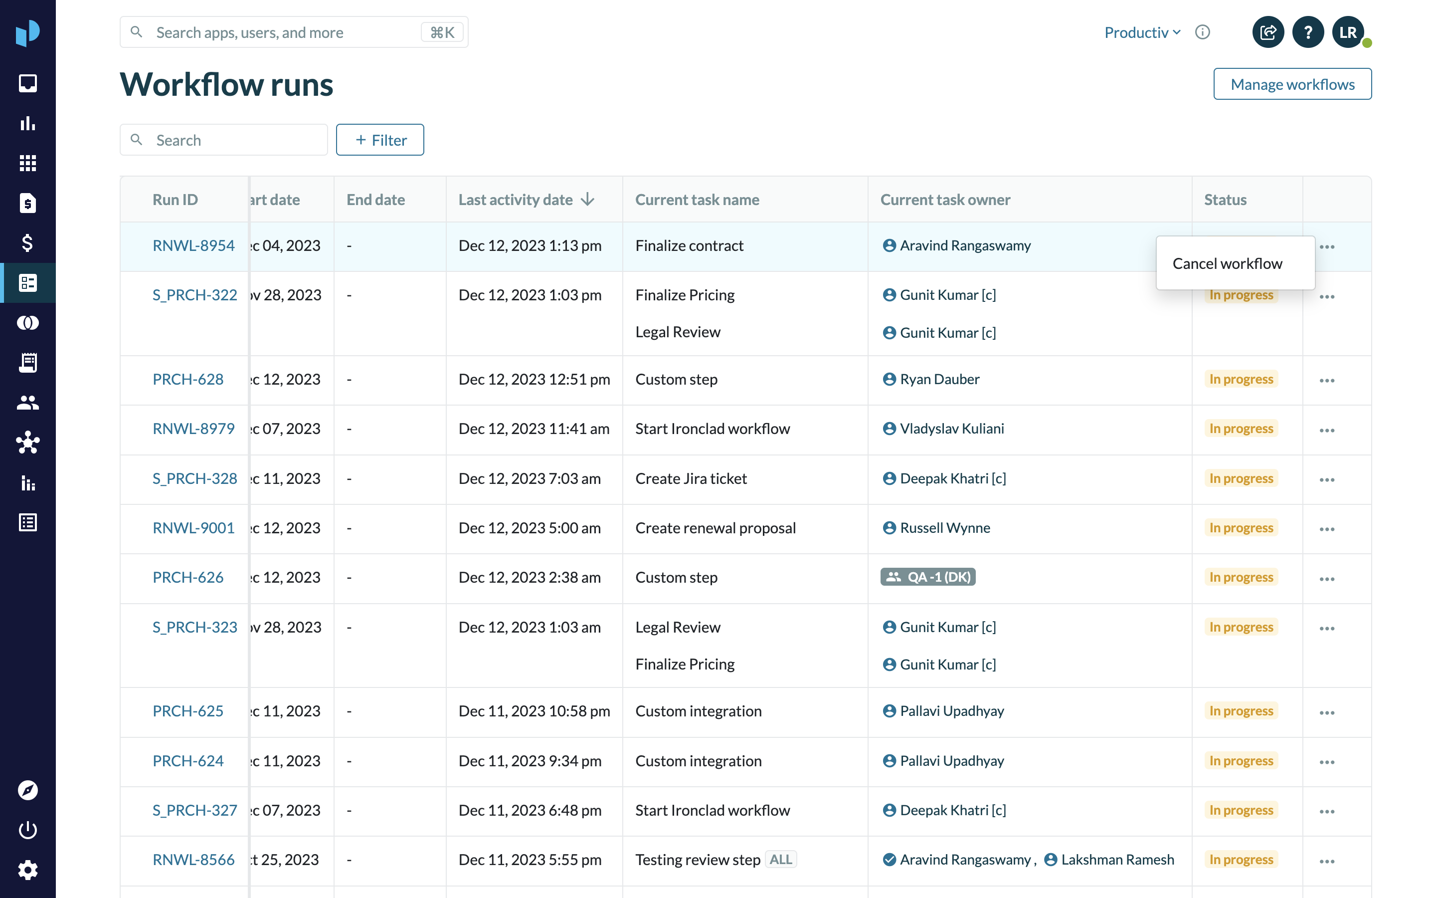Click the dollar sign spend icon
1436x898 pixels.
28,242
